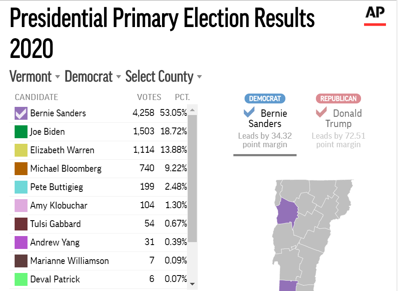Image resolution: width=398 pixels, height=291 pixels.
Task: Click the blue checkmark beside Bernie Sanders summary
Action: [249, 113]
